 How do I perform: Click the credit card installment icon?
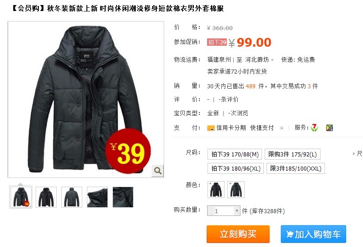coord(211,128)
